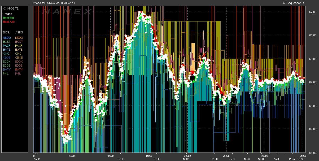Click the 'Trades' legend entry
Viewport: 319px width, 161px height.
(7, 14)
